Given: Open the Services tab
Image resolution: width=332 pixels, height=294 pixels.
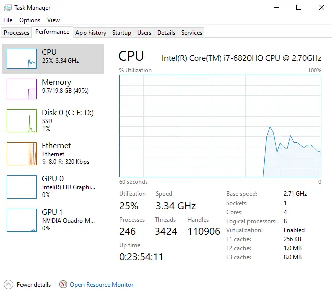Looking at the screenshot, I should click(x=192, y=33).
